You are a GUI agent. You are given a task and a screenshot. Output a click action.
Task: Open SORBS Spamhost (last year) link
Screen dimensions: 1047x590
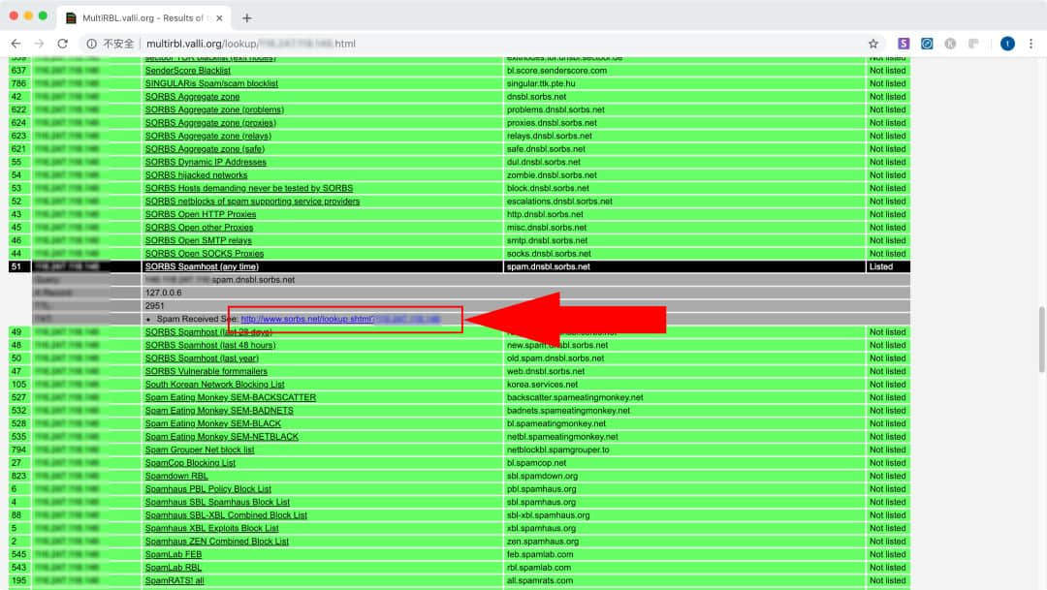tap(202, 357)
